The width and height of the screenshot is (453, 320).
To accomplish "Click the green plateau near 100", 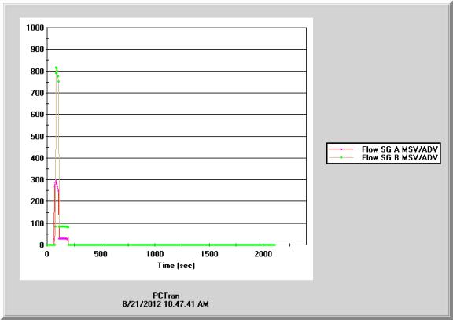I will click(64, 226).
